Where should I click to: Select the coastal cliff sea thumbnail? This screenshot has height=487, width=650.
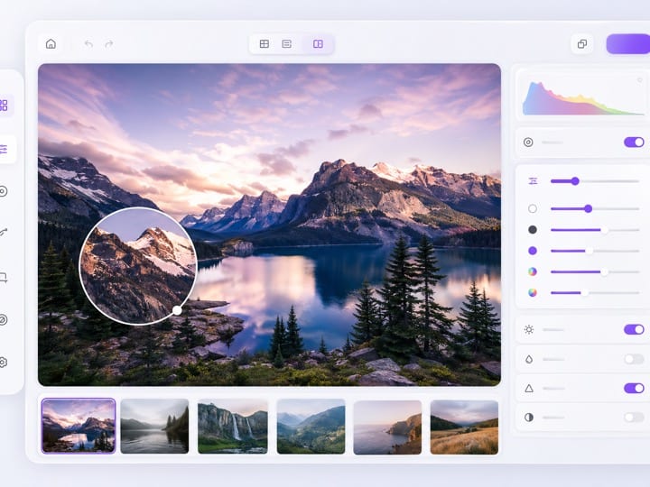point(387,427)
